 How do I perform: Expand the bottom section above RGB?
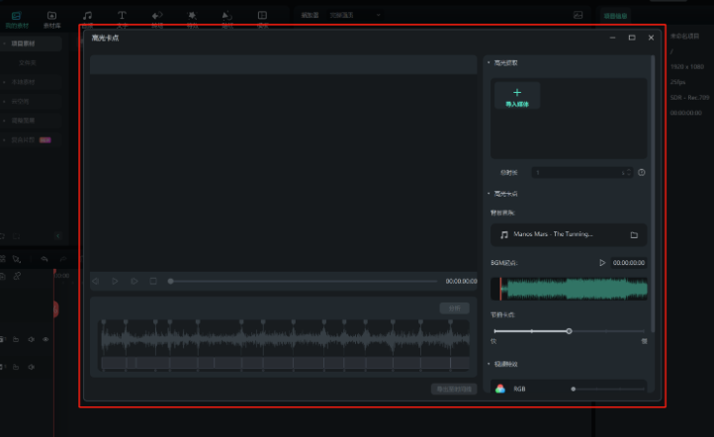489,364
